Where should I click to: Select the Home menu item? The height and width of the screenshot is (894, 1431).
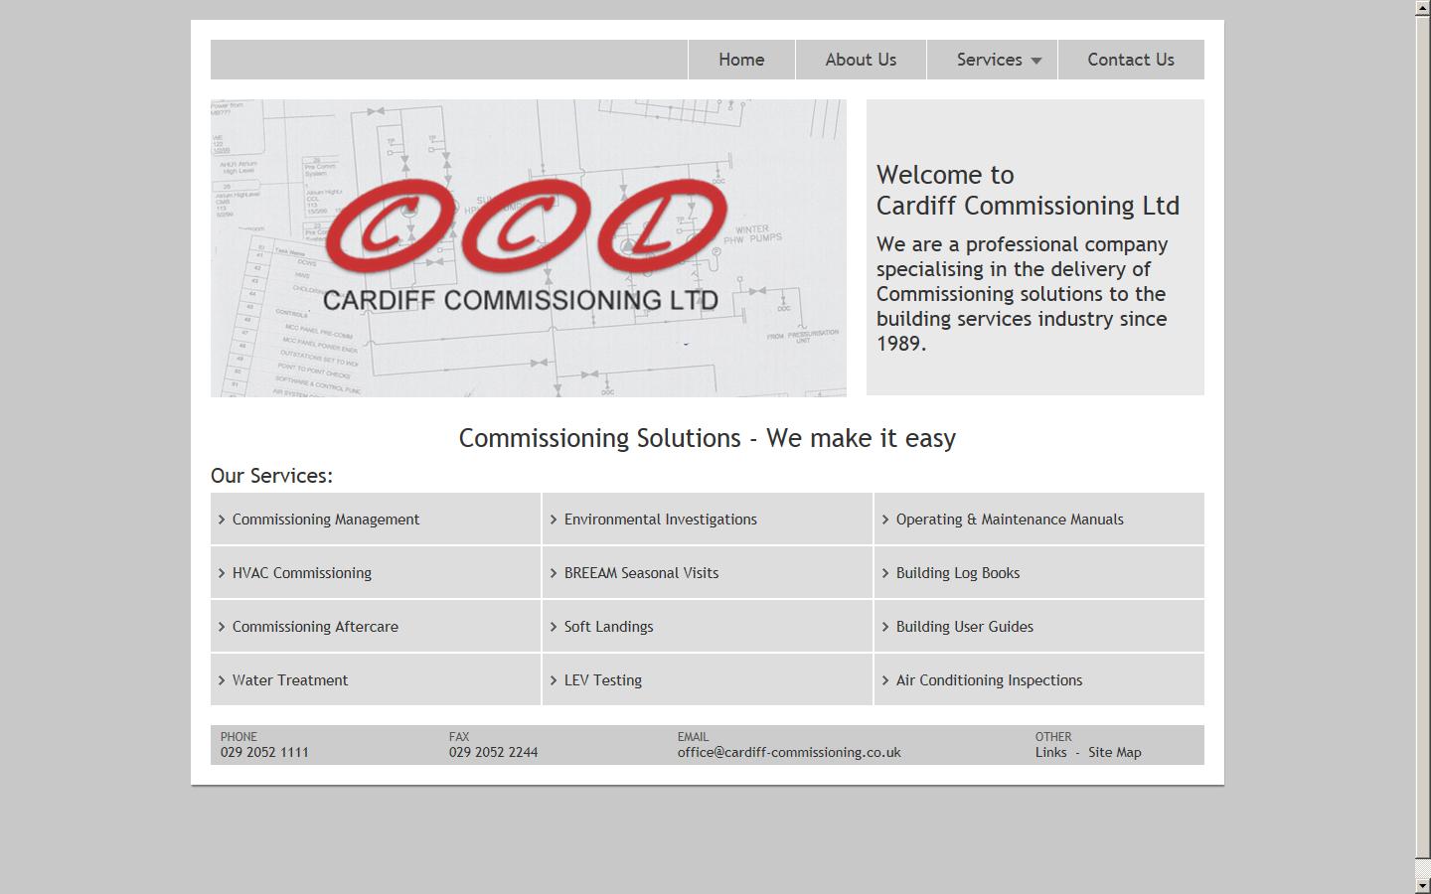(x=740, y=60)
